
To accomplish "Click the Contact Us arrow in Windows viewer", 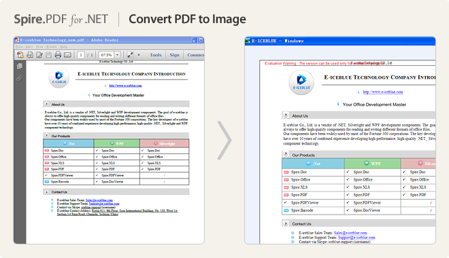I will pyautogui.click(x=286, y=224).
